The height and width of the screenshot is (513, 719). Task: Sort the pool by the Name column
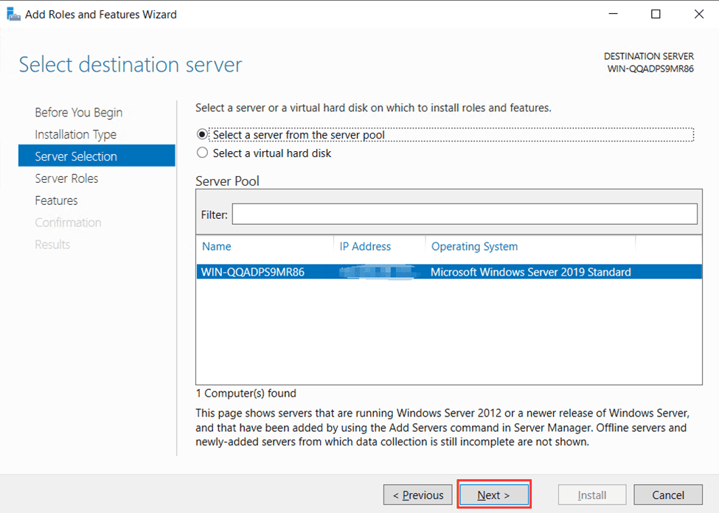tap(216, 246)
